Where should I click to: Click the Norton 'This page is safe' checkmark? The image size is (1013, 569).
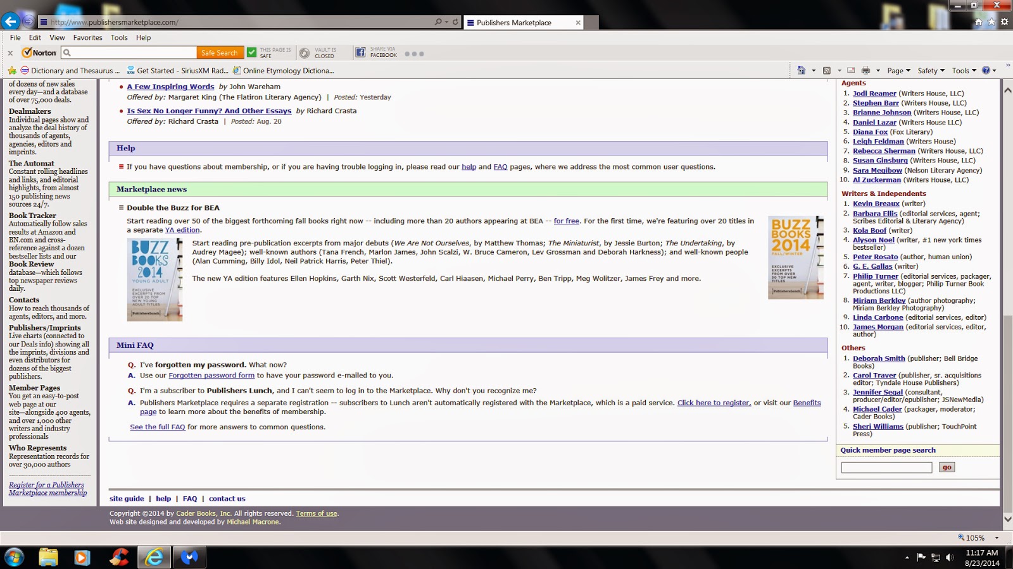[x=251, y=52]
